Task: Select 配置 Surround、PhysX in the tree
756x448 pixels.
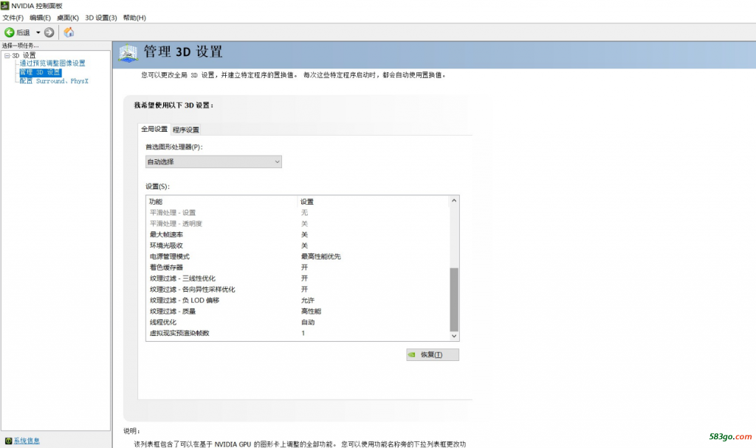Action: tap(54, 81)
